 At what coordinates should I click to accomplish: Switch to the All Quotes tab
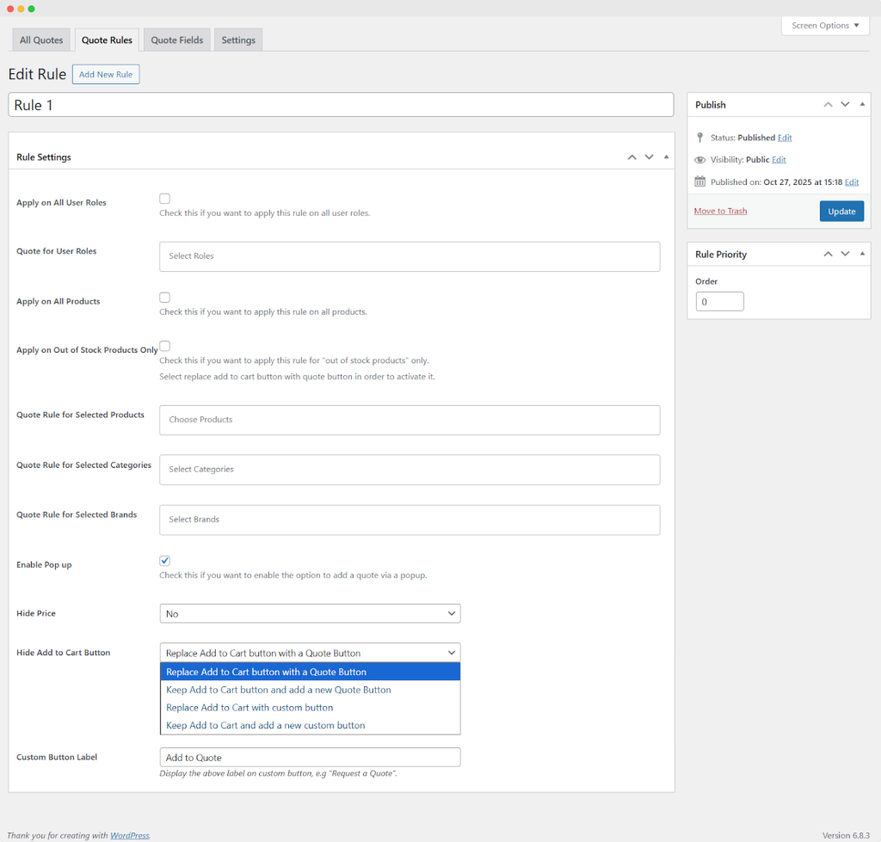41,40
